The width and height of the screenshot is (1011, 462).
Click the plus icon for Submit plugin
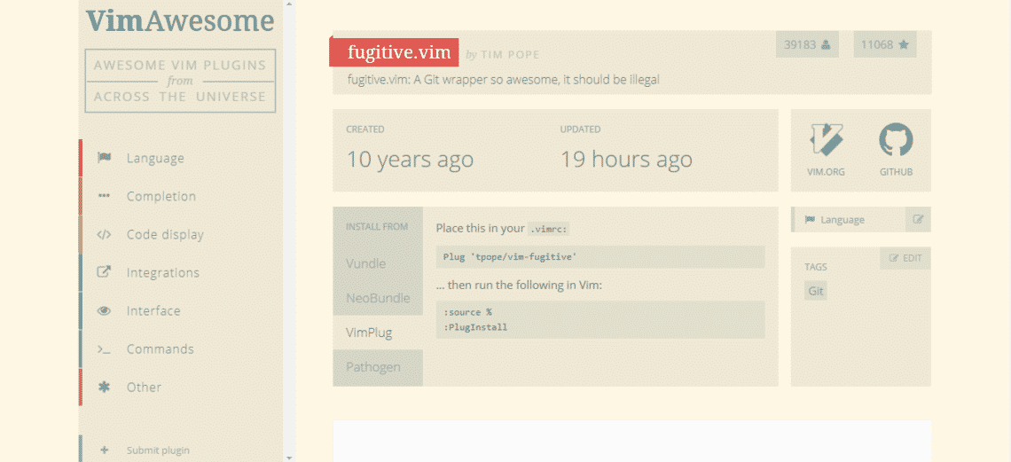(105, 450)
